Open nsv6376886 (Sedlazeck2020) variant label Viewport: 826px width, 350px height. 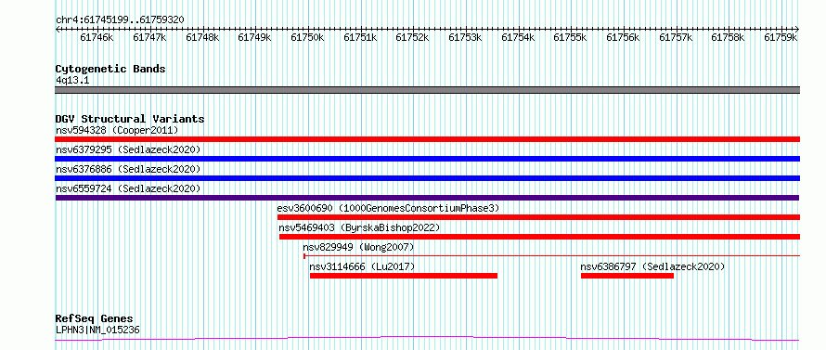point(128,169)
